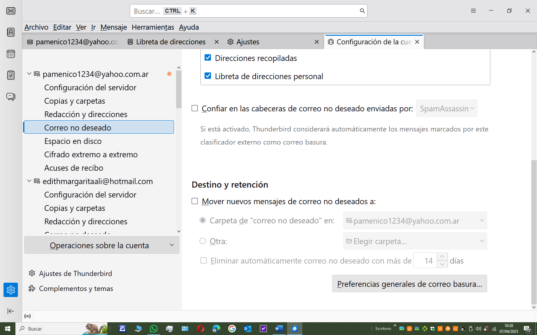Enable Confiar en las cabeceras checkbox
The height and width of the screenshot is (335, 537).
tap(195, 108)
